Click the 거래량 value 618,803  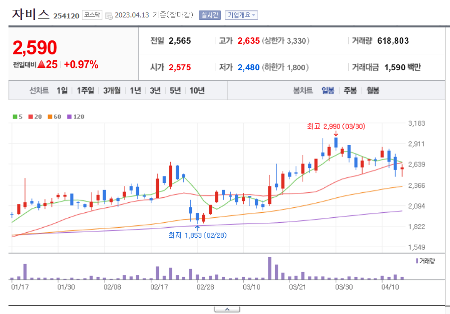coord(393,41)
